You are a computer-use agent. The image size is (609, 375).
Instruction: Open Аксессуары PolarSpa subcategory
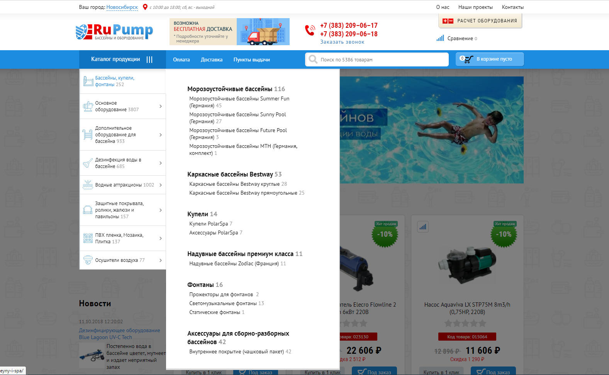[214, 232]
